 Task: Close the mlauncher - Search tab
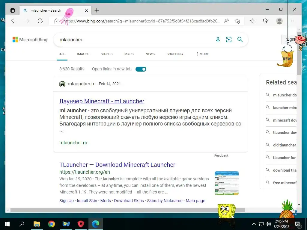[x=86, y=10]
